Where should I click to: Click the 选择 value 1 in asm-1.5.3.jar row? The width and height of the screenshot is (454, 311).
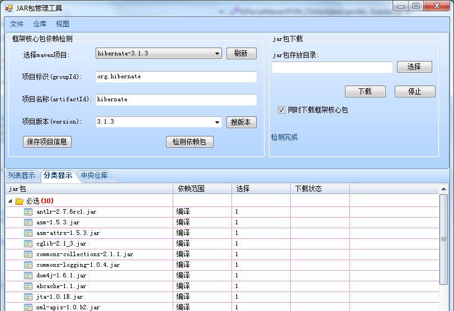coord(237,223)
